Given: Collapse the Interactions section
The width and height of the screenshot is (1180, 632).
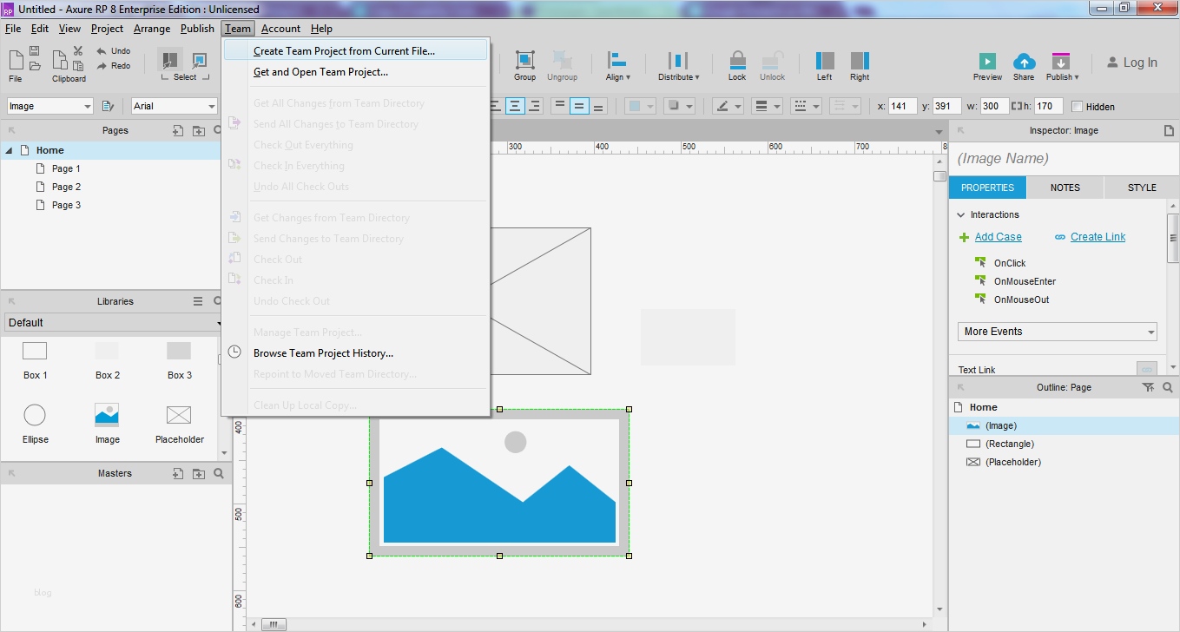Looking at the screenshot, I should coord(961,214).
